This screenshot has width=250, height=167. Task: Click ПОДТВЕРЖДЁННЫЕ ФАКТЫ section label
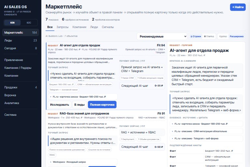coord(186,145)
